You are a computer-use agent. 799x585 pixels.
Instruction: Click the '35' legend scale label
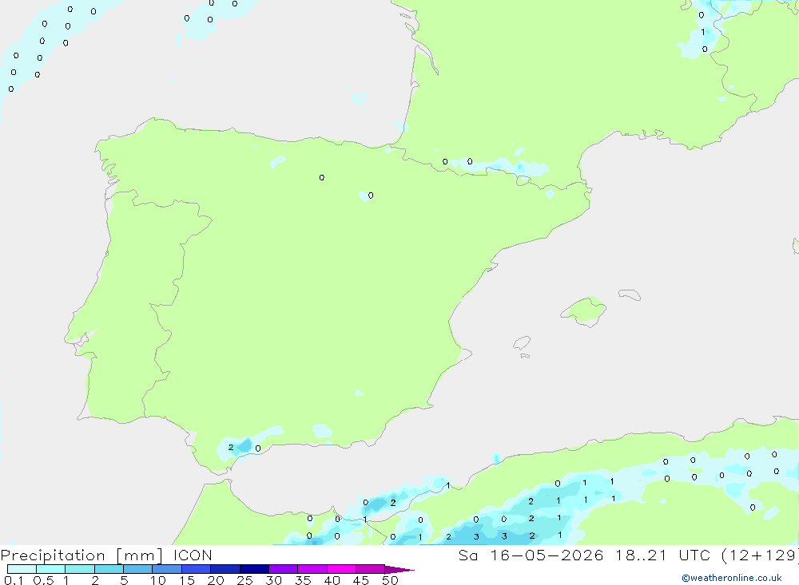click(303, 580)
